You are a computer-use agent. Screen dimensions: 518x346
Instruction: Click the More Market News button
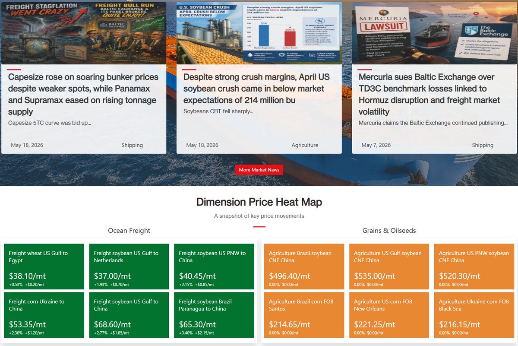[x=259, y=170]
